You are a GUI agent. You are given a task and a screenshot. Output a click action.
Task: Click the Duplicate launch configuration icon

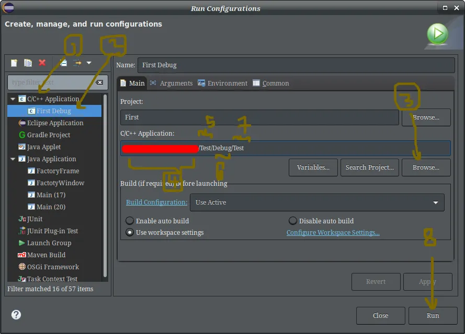[28, 63]
